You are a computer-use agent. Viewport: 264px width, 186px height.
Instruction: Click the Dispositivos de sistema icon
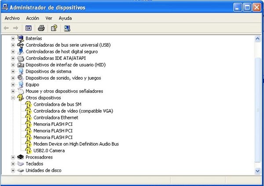click(x=21, y=71)
